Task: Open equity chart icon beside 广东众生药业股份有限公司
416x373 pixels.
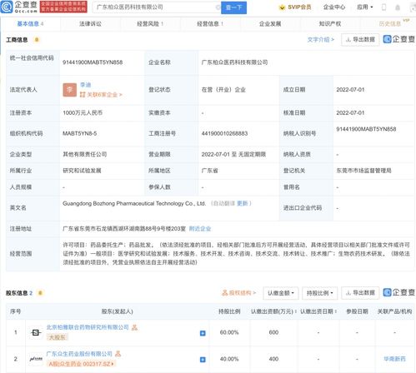Action: [x=118, y=354]
